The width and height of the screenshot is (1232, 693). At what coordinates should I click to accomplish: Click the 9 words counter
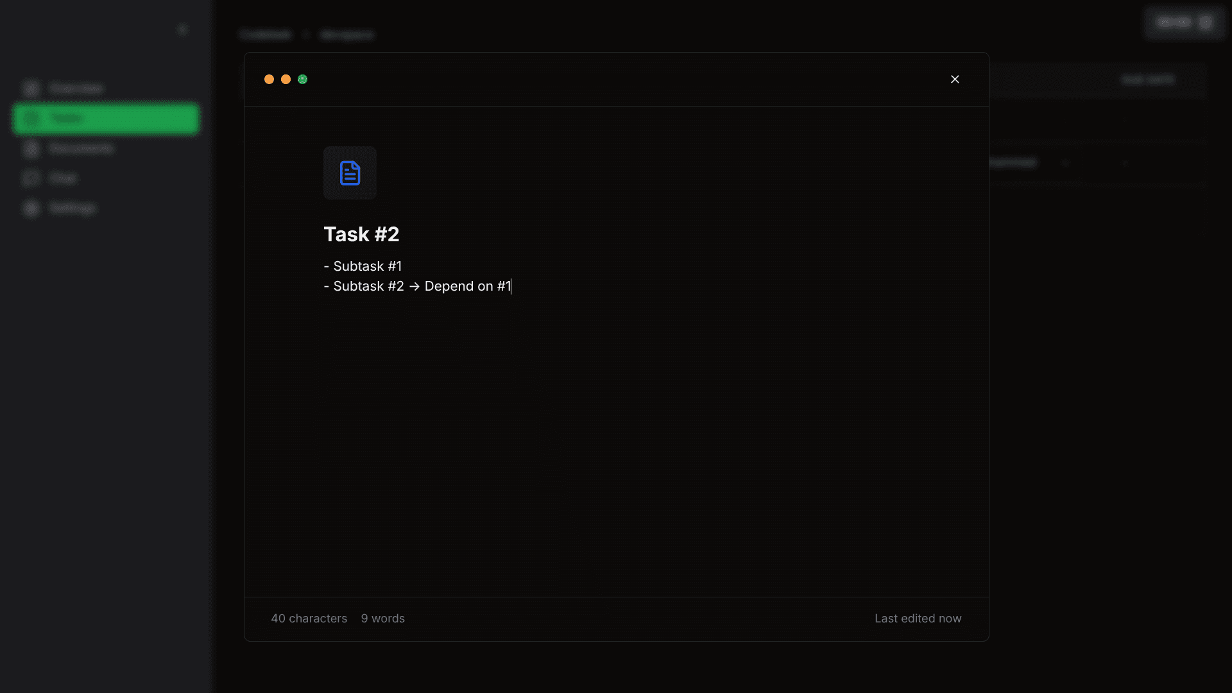click(x=382, y=618)
